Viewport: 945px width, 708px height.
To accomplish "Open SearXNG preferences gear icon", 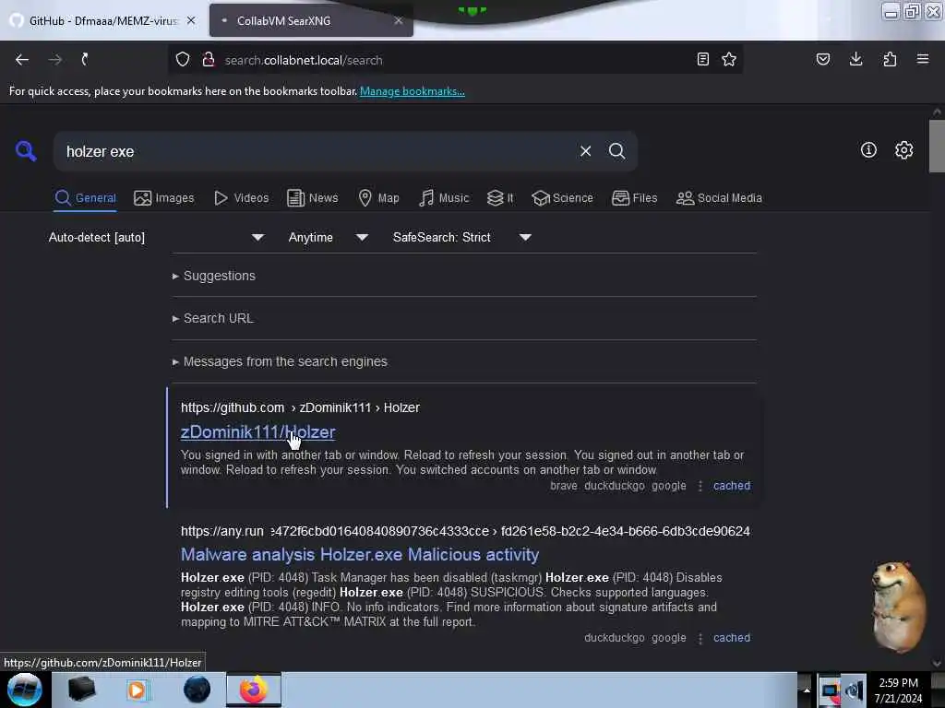I will [904, 150].
